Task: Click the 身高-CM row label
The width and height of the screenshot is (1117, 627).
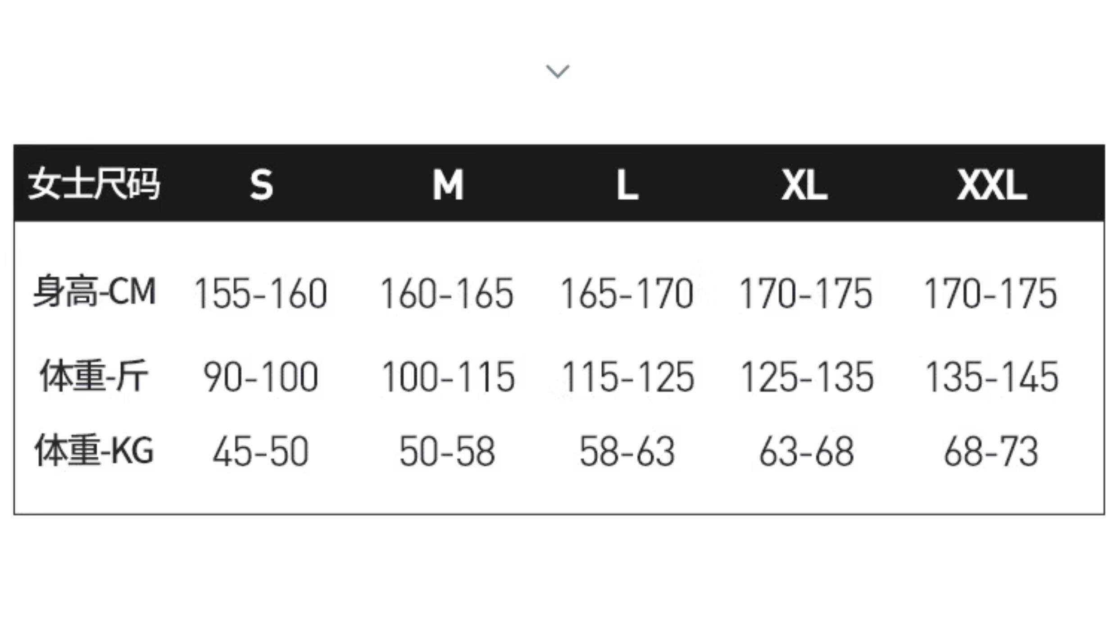Action: 95,292
